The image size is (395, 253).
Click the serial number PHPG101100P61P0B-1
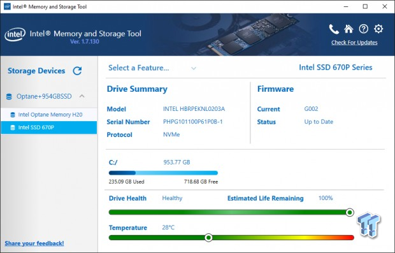tap(193, 122)
